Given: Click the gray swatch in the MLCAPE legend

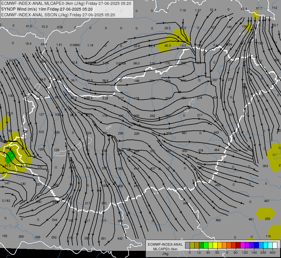Looking at the screenshot, I should 187,245.
